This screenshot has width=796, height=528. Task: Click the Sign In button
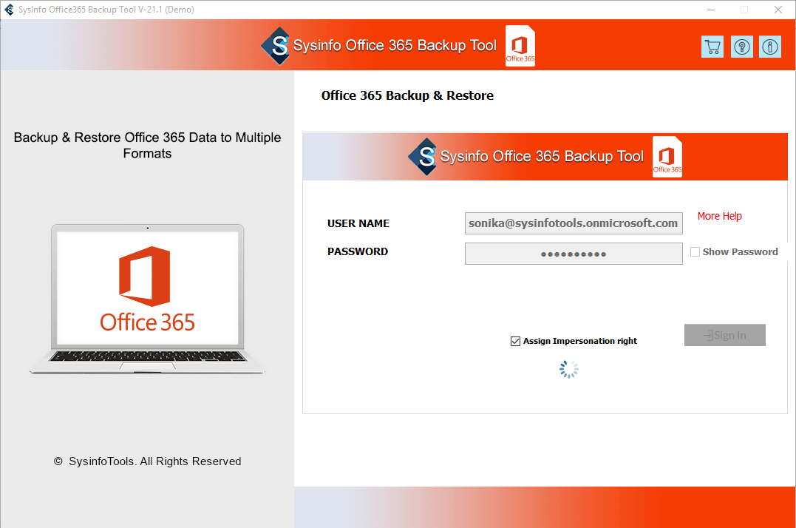pos(724,335)
